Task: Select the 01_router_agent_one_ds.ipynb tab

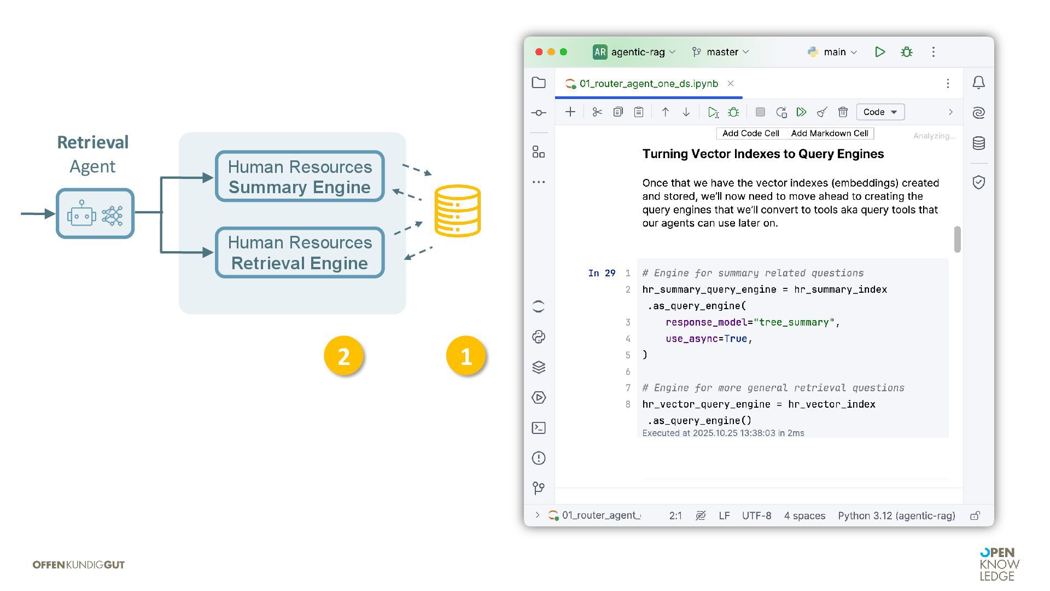Action: [x=648, y=84]
